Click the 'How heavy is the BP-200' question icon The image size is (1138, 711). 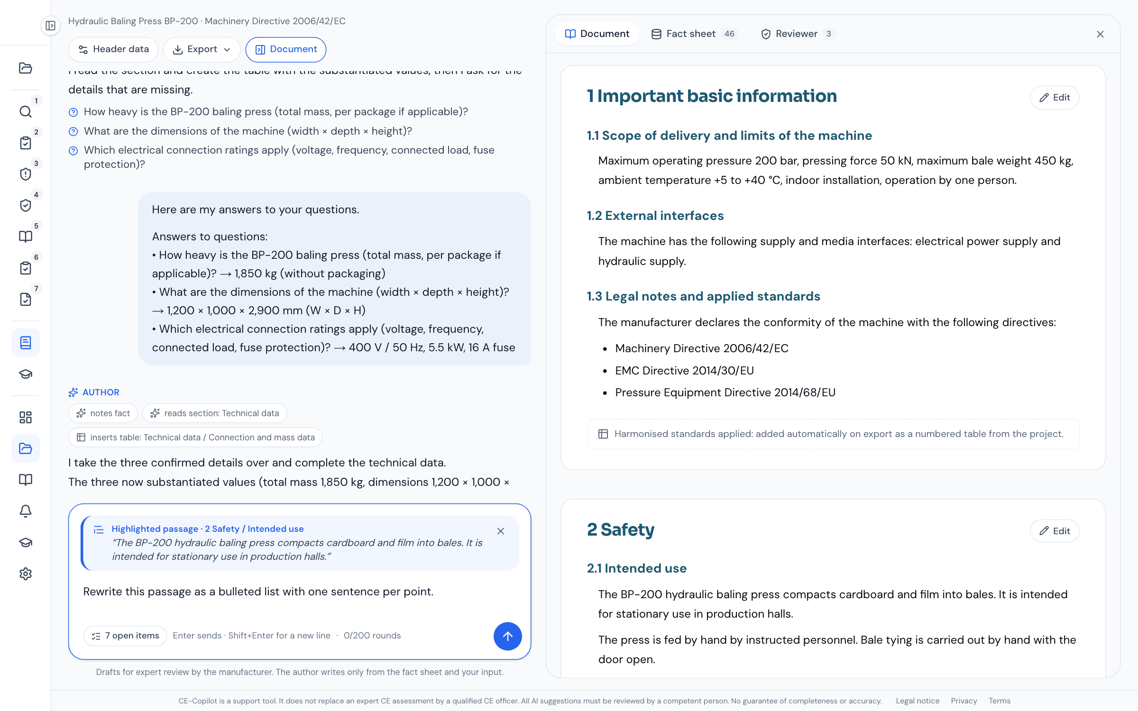tap(73, 112)
